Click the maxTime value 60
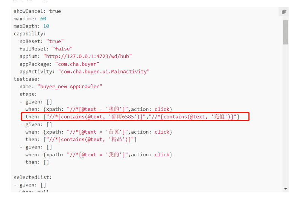 43,18
